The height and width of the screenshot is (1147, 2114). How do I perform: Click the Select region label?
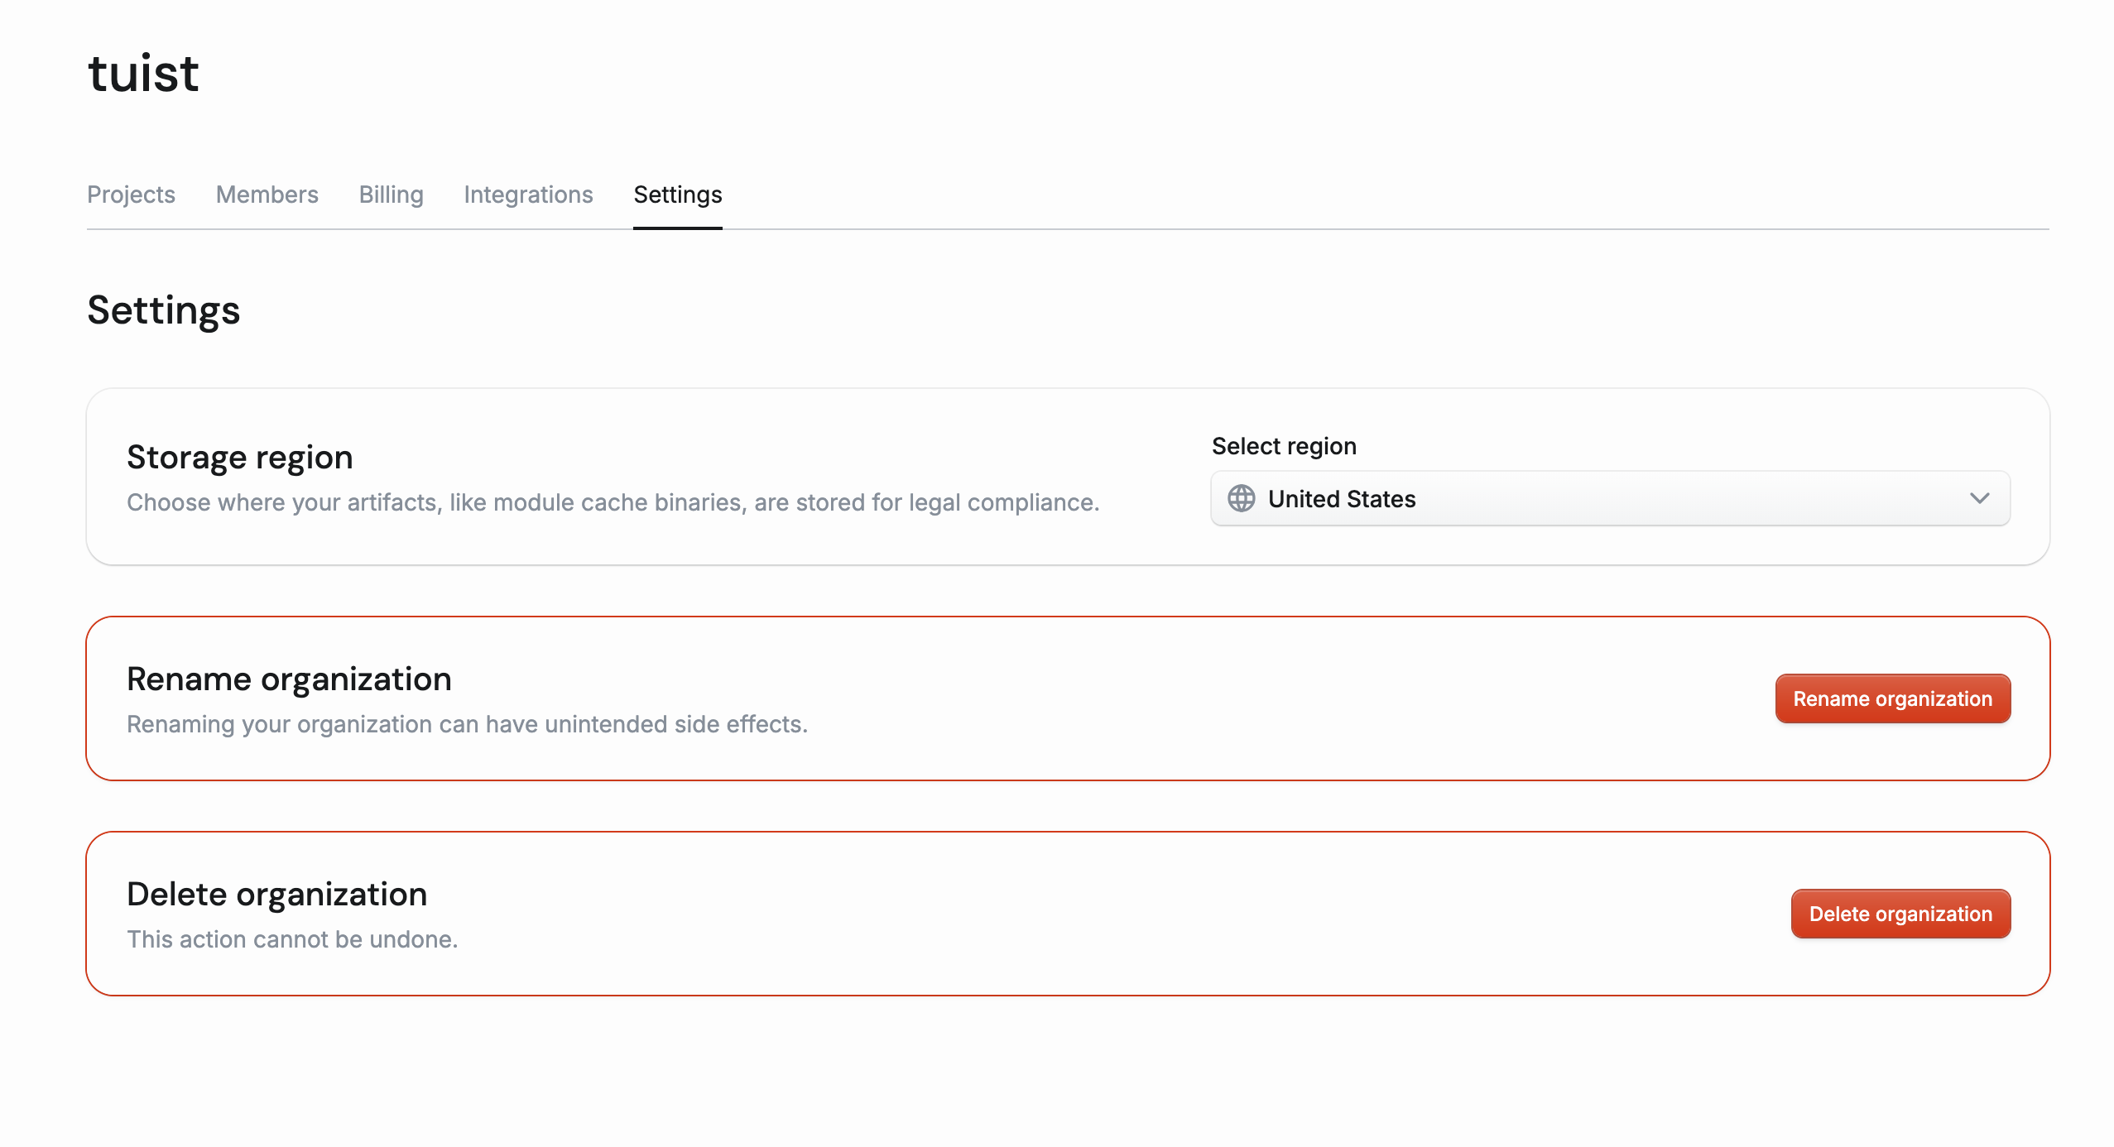click(1283, 445)
